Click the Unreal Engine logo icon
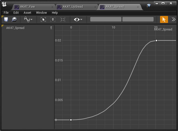178x131 pixels. coord(4,4)
